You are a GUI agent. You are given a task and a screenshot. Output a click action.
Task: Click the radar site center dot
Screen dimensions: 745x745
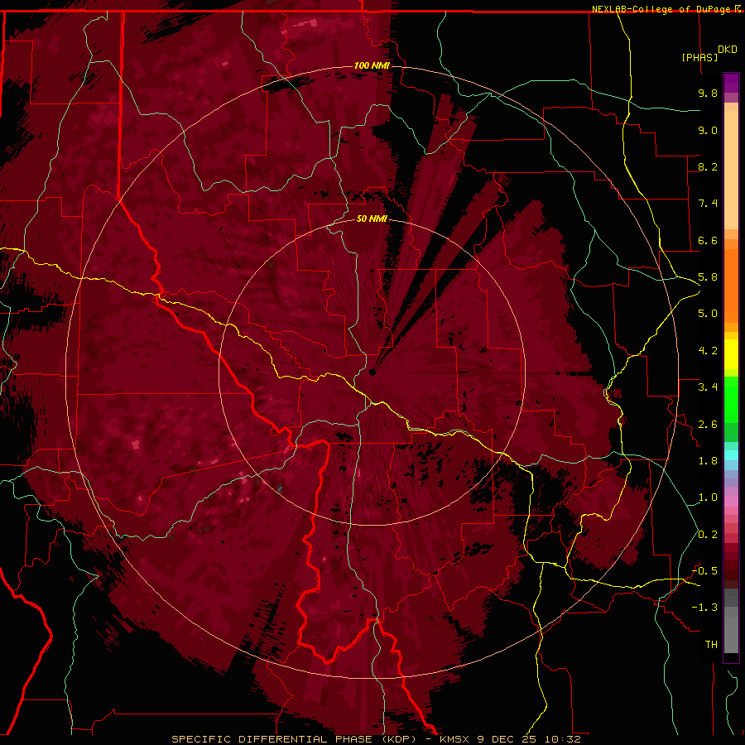pyautogui.click(x=372, y=372)
